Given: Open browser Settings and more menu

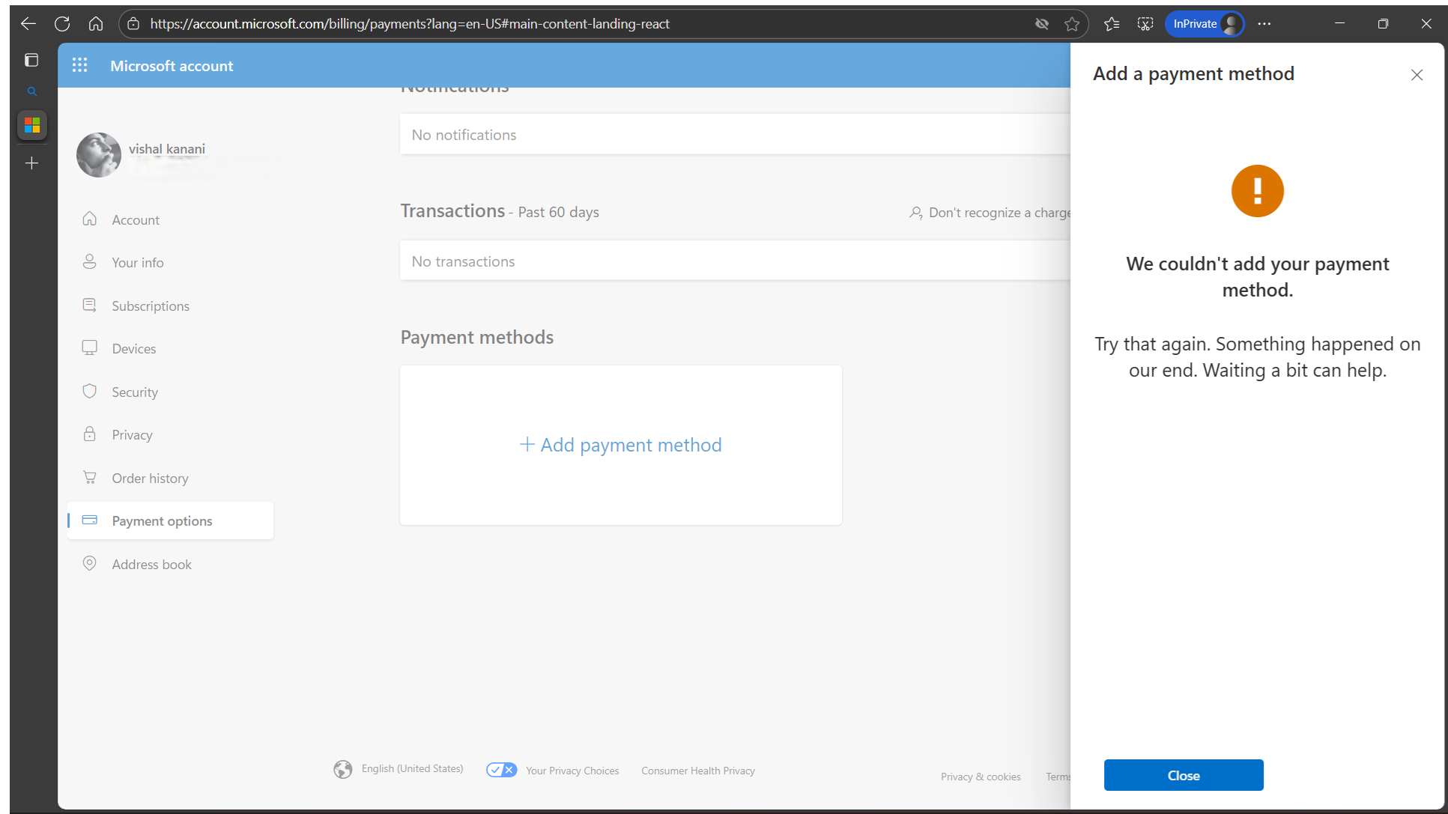Looking at the screenshot, I should (x=1264, y=24).
